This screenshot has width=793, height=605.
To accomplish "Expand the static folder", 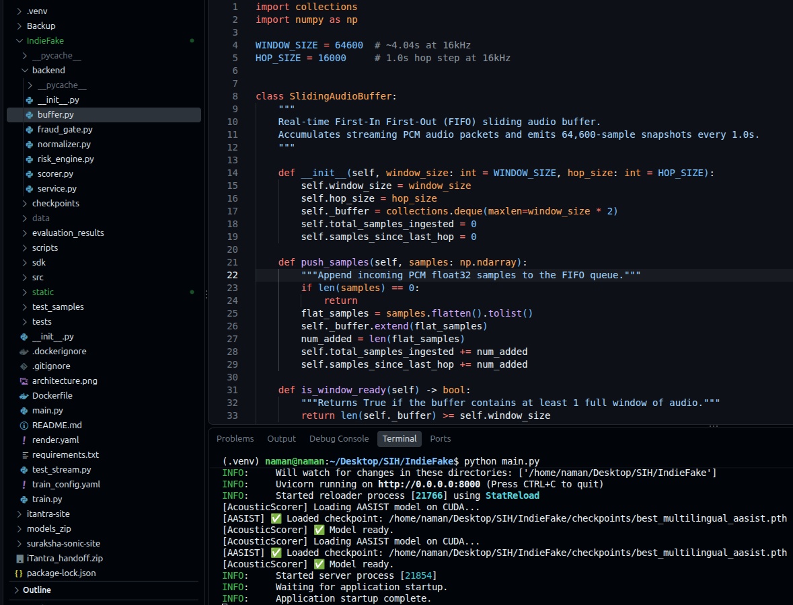I will [x=25, y=292].
